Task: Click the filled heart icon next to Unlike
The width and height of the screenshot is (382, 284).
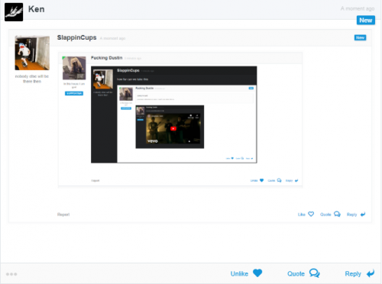Action: (x=257, y=273)
